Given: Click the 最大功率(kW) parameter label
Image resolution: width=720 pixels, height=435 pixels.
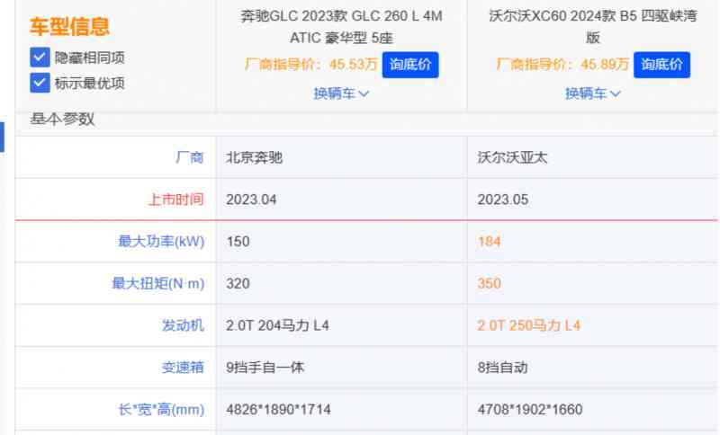Looking at the screenshot, I should coord(161,241).
